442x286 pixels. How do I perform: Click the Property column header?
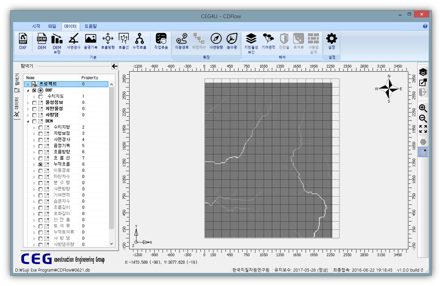pyautogui.click(x=94, y=78)
